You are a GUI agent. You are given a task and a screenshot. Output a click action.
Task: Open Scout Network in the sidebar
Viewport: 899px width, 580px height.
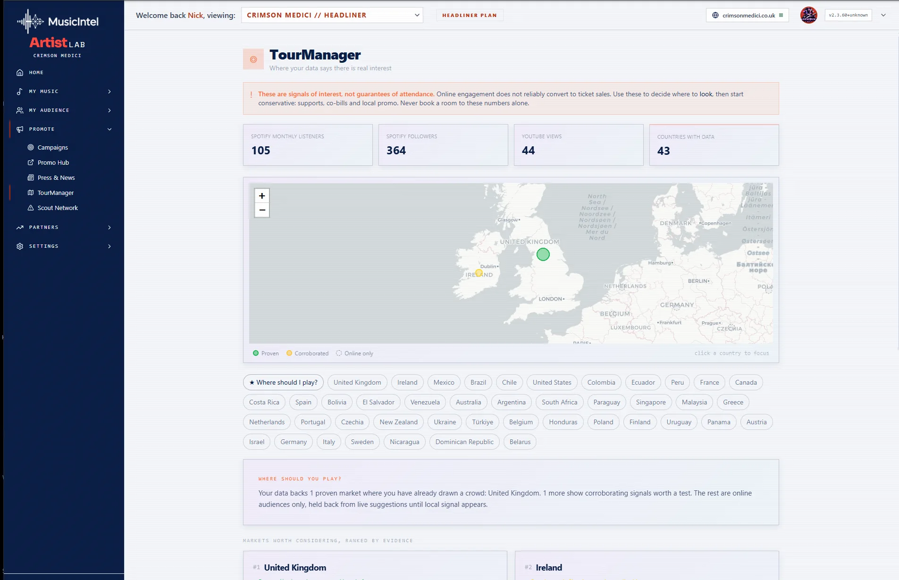click(58, 208)
